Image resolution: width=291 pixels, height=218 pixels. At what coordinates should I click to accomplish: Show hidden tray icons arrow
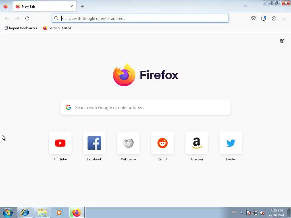tap(242, 213)
